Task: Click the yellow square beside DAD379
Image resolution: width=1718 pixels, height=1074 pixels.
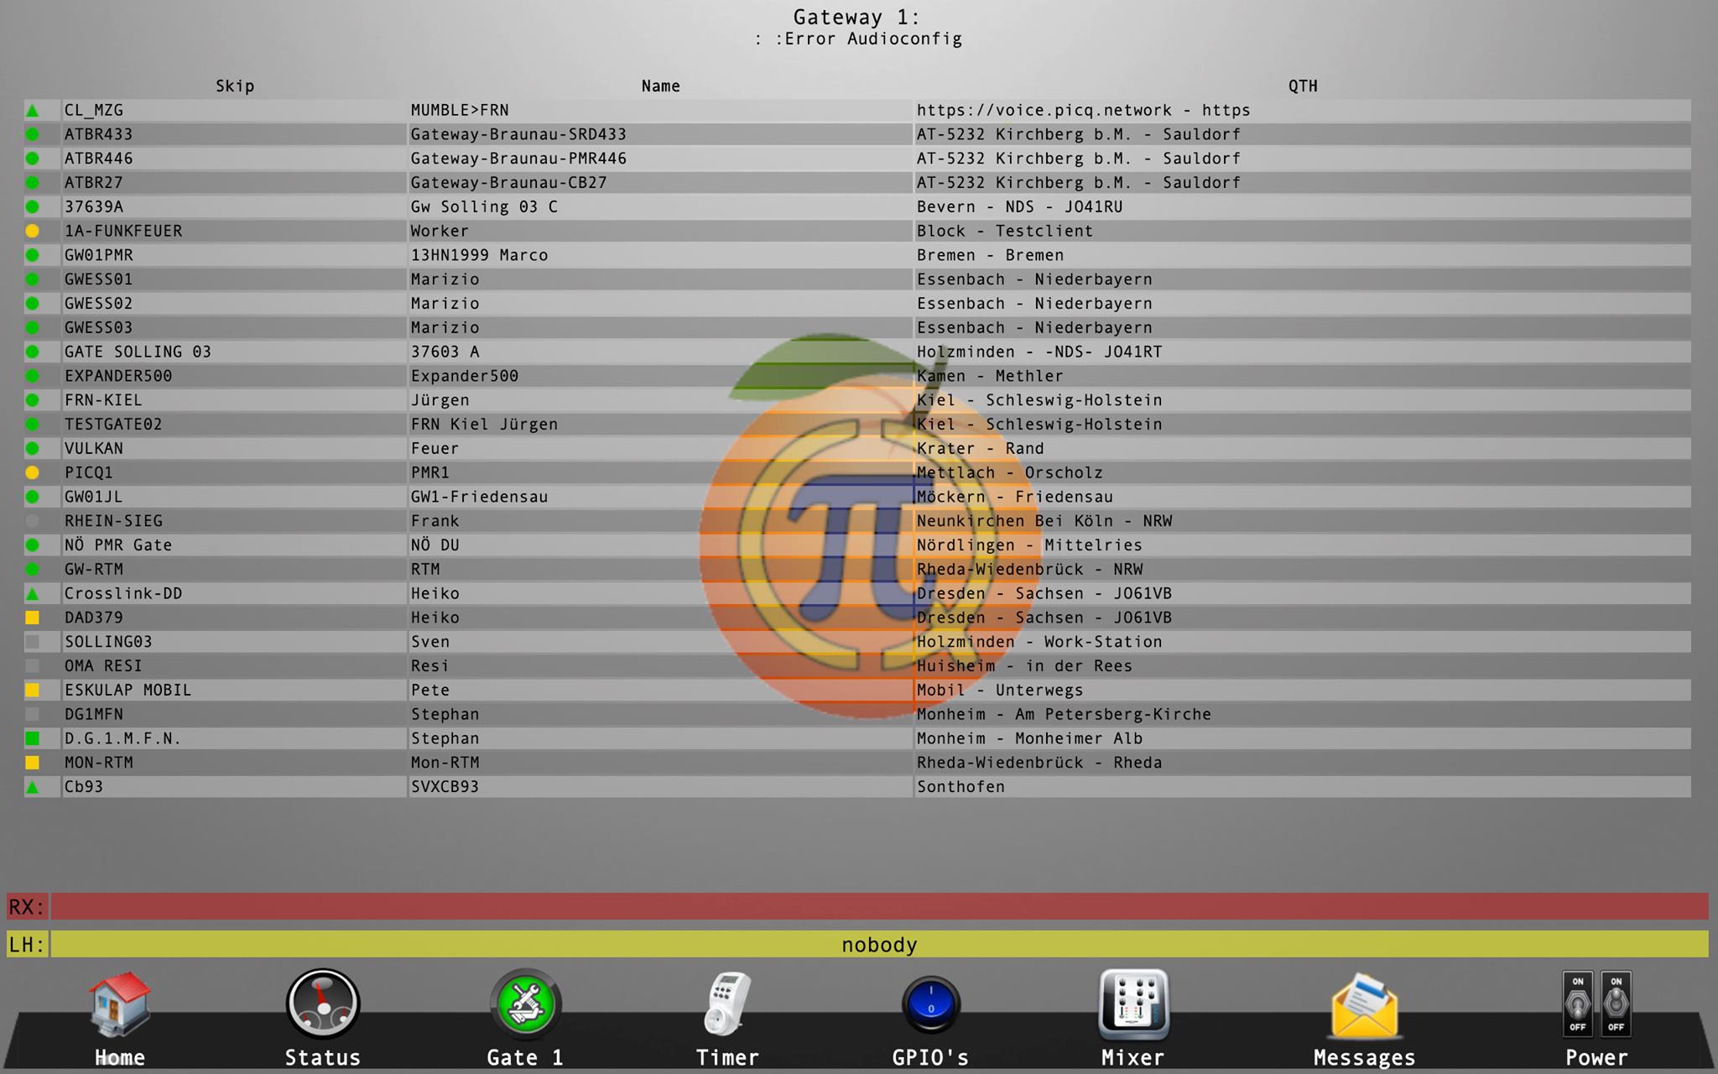Action: (33, 618)
